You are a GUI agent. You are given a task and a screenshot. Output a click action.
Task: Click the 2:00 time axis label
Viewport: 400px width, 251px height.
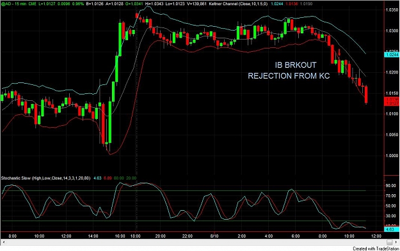coord(241,236)
